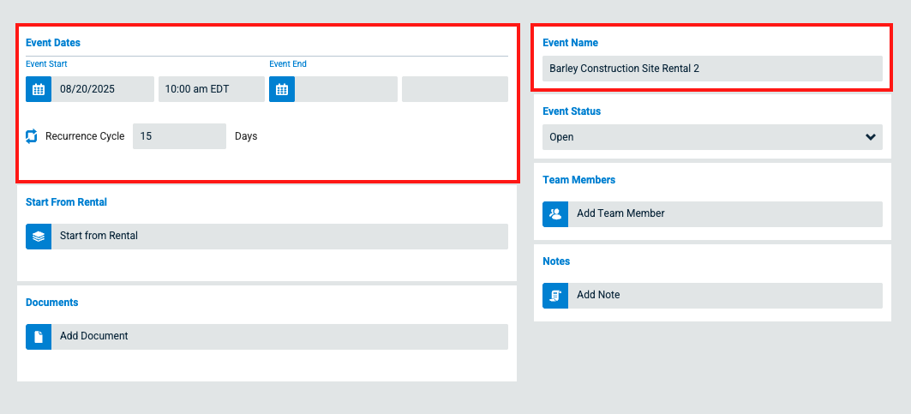Edit the Event Start date 08/20/2025
This screenshot has height=414, width=911.
[x=103, y=89]
